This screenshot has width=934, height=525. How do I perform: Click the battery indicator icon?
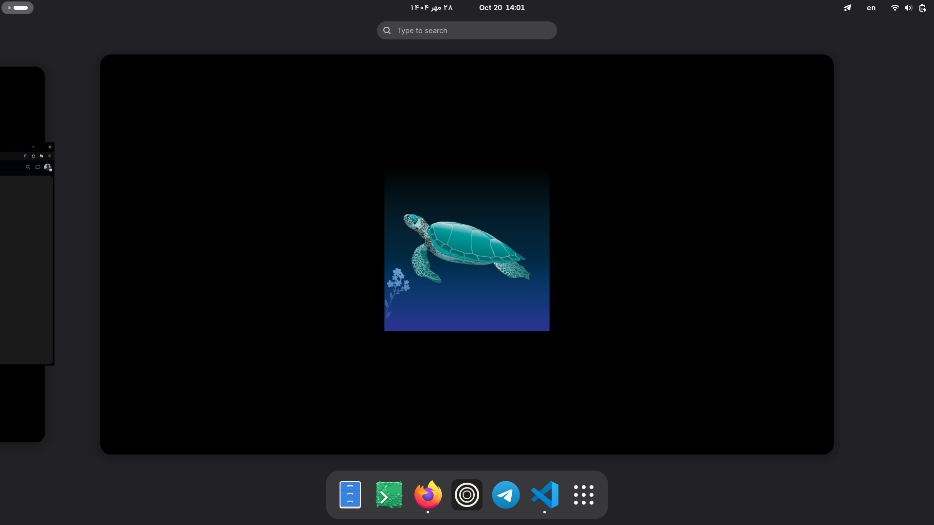click(922, 8)
